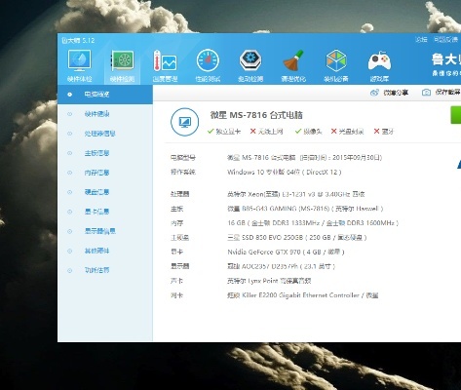Click the 蓝牙 status indicator
This screenshot has width=461, height=390.
click(384, 132)
